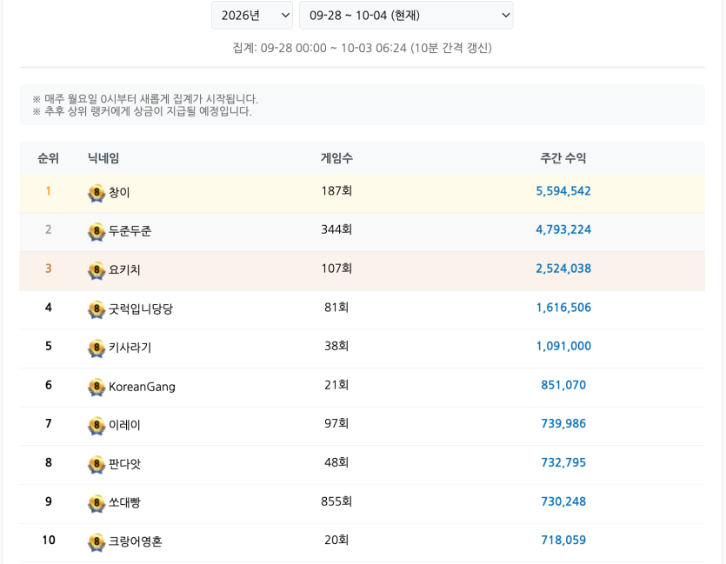Click the level 8 badge next to KoreanGang
This screenshot has width=726, height=564.
coord(97,388)
